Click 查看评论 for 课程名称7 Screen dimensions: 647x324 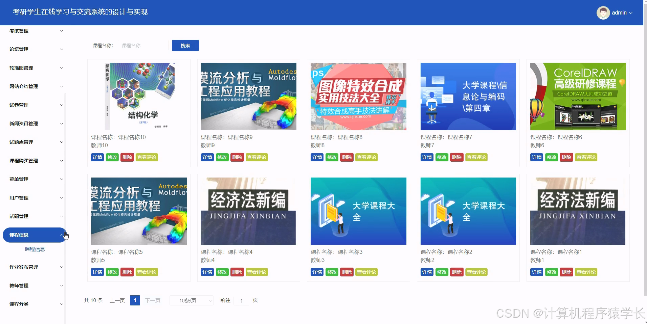476,157
